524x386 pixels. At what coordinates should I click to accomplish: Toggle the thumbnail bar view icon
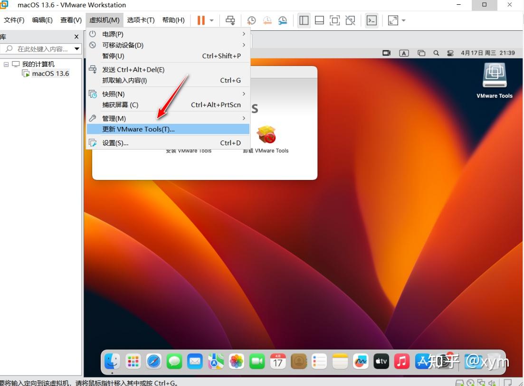point(319,20)
